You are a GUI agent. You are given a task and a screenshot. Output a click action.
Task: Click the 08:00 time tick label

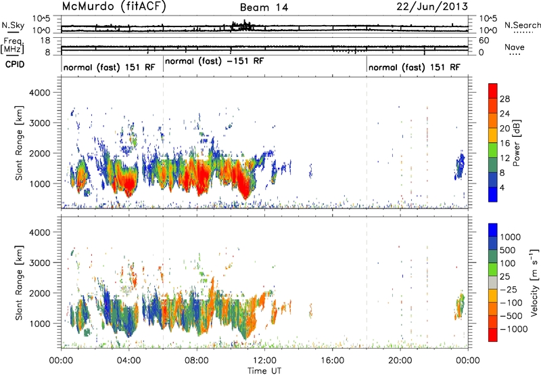197,361
